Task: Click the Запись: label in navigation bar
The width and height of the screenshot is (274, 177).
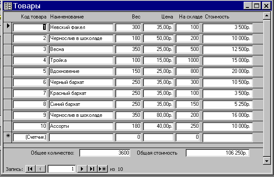Action: tap(15, 169)
